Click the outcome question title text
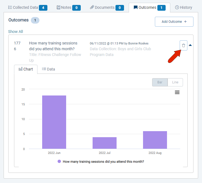 (x=53, y=46)
